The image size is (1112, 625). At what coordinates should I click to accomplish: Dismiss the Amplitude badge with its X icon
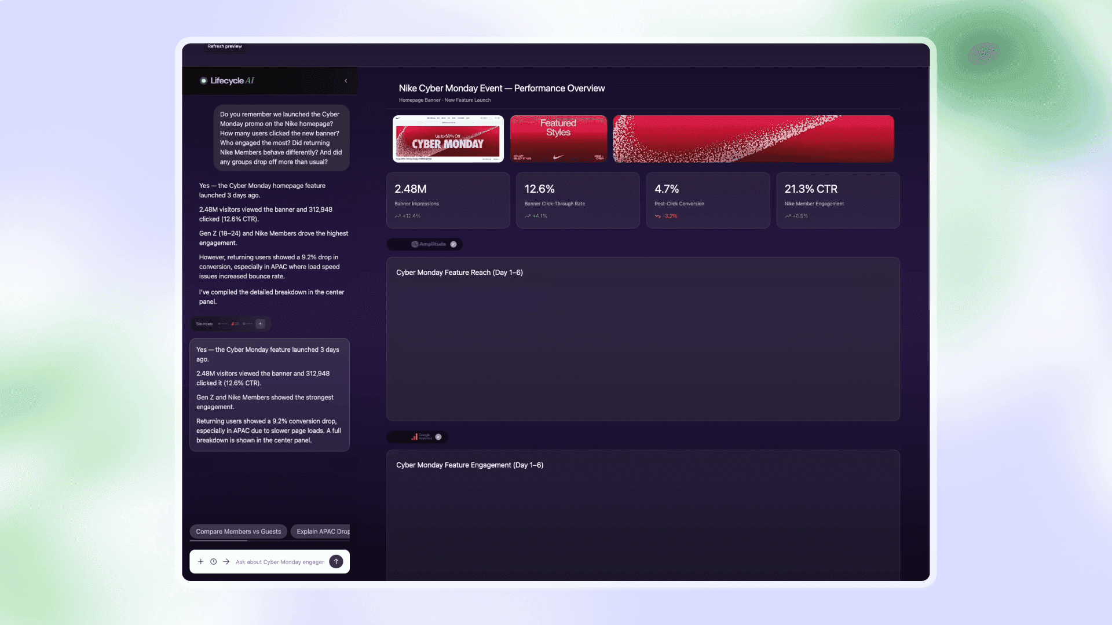pos(453,244)
